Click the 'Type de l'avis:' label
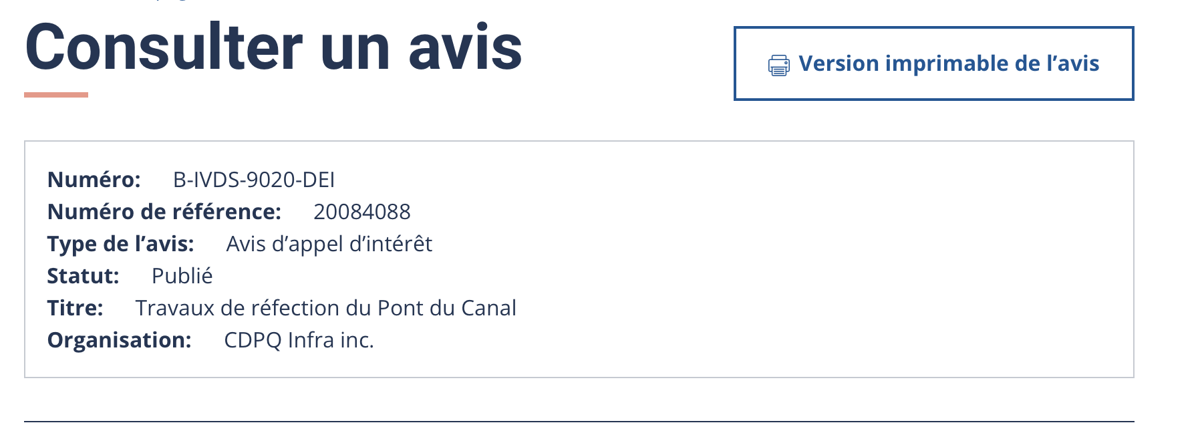This screenshot has width=1200, height=441. (120, 244)
